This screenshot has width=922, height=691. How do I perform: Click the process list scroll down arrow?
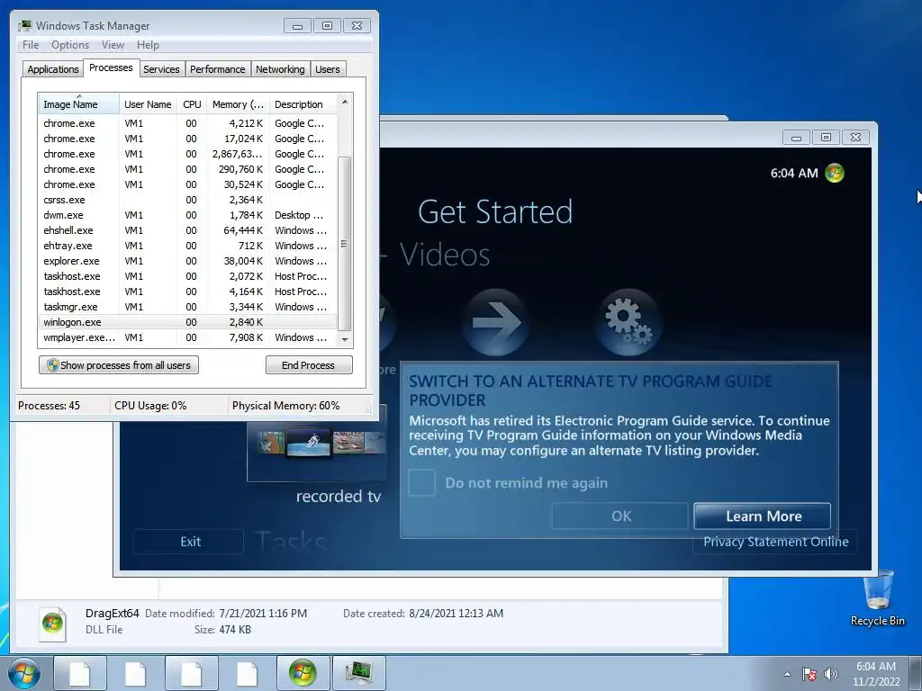pyautogui.click(x=345, y=339)
